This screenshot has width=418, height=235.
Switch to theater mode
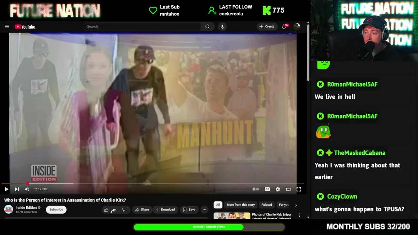[x=288, y=189]
